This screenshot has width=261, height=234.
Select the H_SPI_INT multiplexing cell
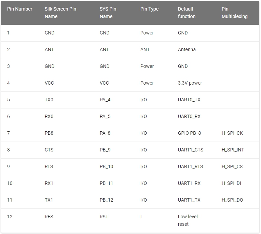(233, 150)
